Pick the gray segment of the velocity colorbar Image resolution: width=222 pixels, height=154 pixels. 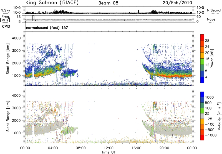coord(202,116)
